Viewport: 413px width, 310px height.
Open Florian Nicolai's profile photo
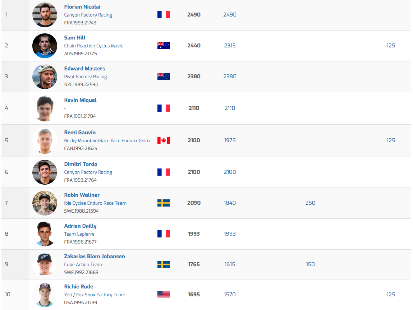click(x=45, y=15)
